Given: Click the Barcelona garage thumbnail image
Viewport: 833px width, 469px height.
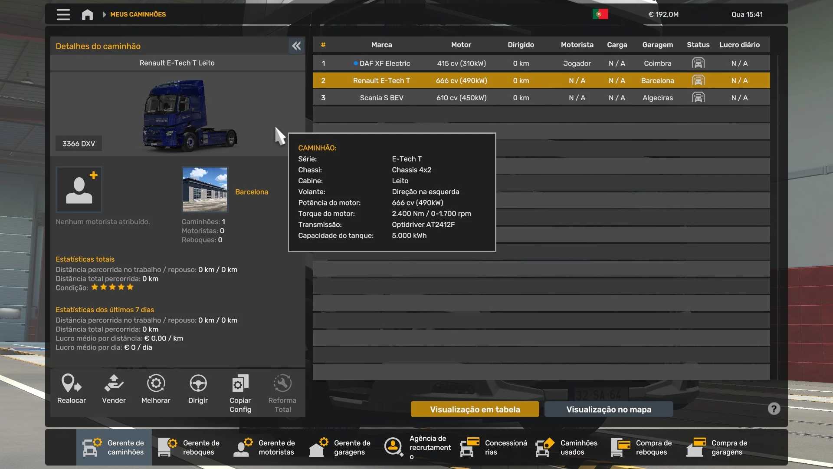Looking at the screenshot, I should point(205,190).
